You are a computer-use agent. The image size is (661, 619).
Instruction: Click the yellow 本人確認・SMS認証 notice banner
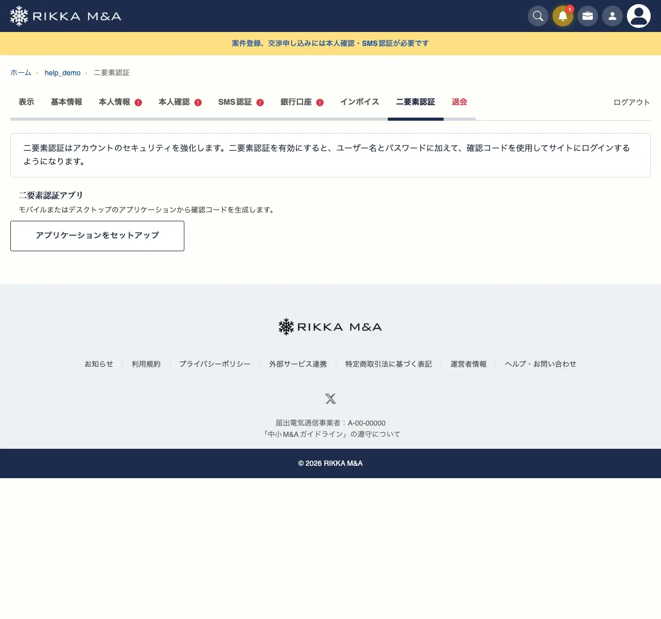point(330,43)
